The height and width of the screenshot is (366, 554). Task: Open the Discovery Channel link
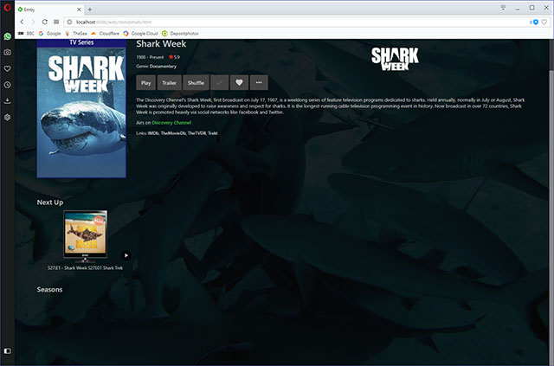(171, 123)
